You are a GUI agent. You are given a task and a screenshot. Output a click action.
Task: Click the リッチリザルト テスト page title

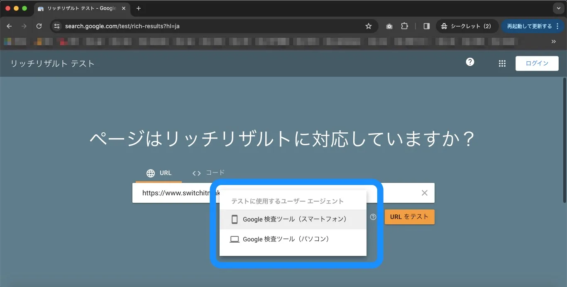53,63
